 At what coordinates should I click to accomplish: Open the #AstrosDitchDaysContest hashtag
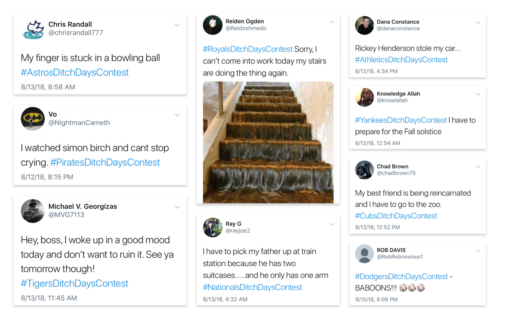tap(75, 73)
